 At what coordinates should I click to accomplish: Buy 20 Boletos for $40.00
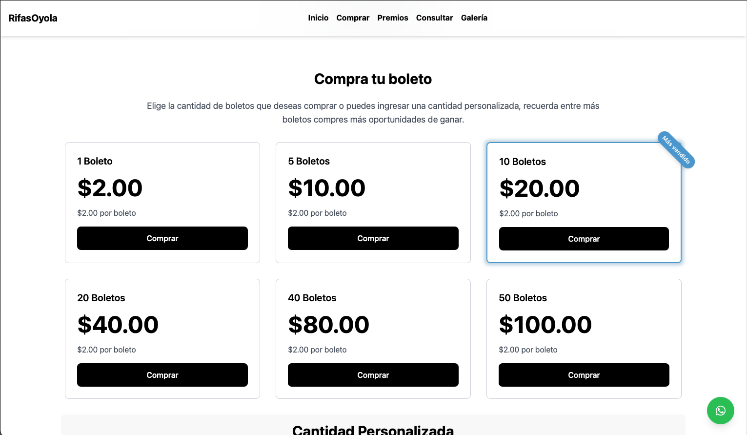[162, 375]
